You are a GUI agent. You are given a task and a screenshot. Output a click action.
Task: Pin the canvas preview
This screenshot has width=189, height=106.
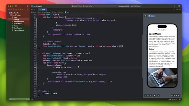(x=146, y=16)
